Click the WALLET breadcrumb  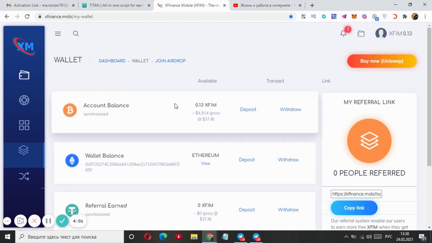click(140, 61)
